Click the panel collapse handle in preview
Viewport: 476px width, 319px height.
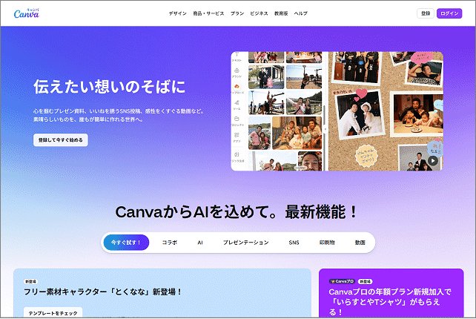coord(325,128)
